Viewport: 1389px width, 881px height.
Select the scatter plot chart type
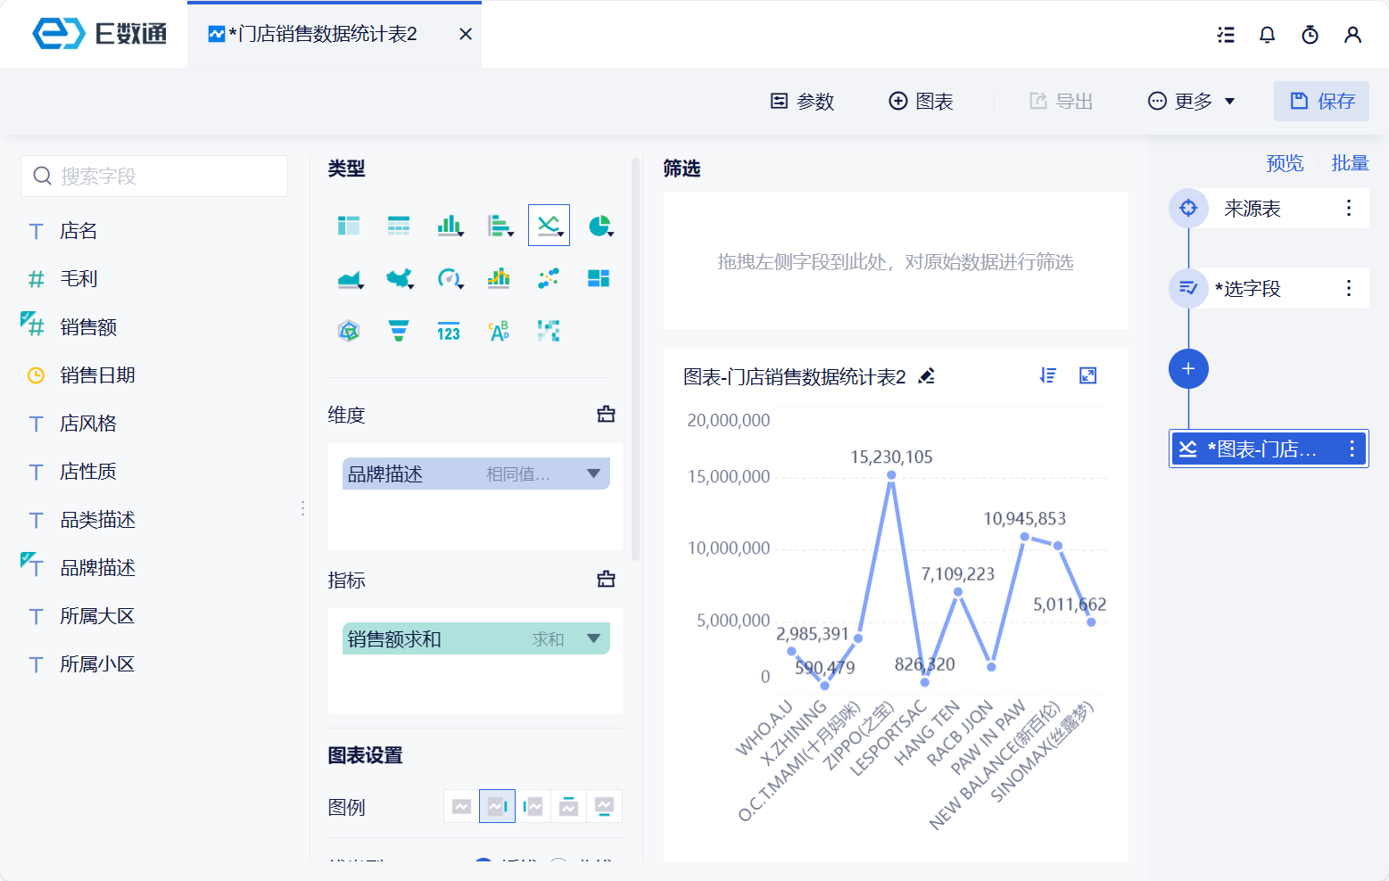point(549,278)
